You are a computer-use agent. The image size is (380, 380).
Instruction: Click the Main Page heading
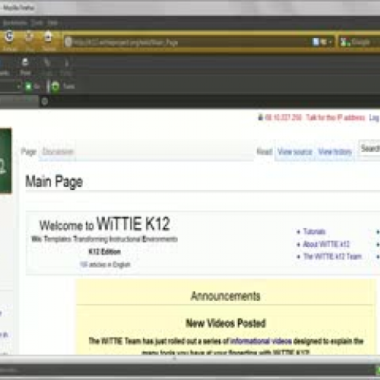tap(54, 182)
